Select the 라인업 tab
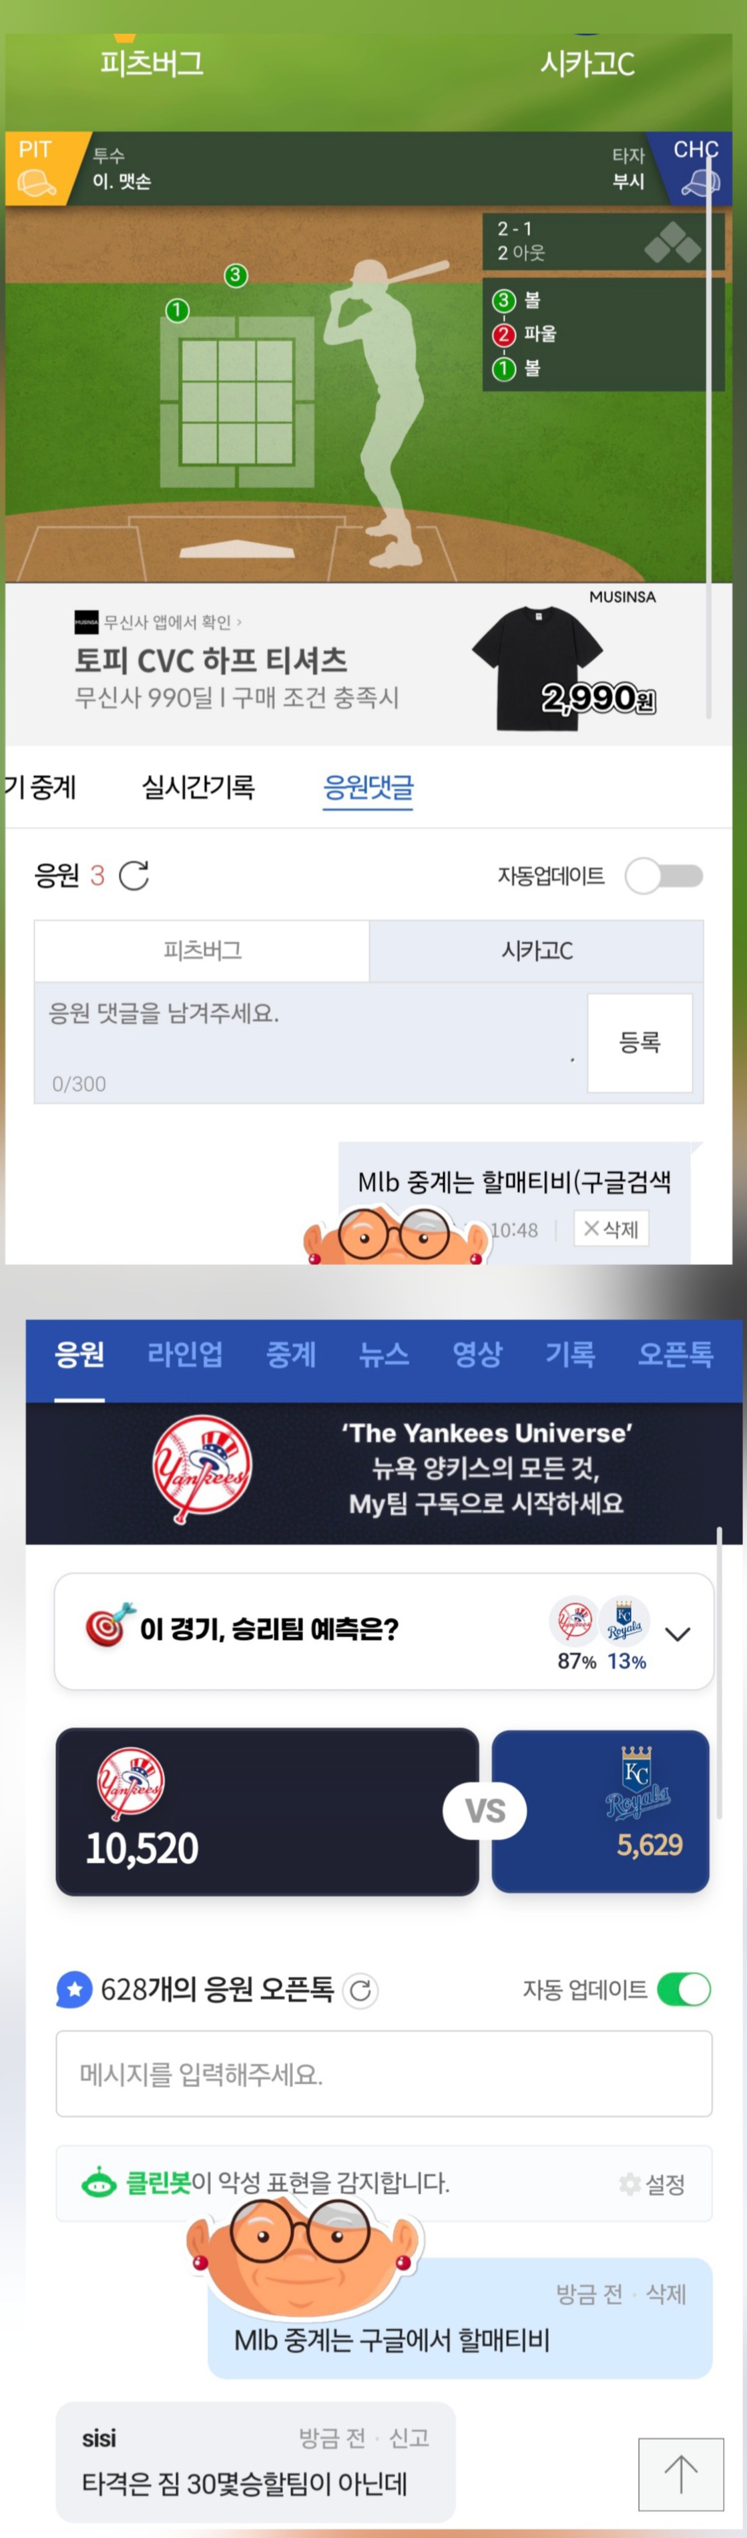The height and width of the screenshot is (2538, 747). (x=184, y=1354)
